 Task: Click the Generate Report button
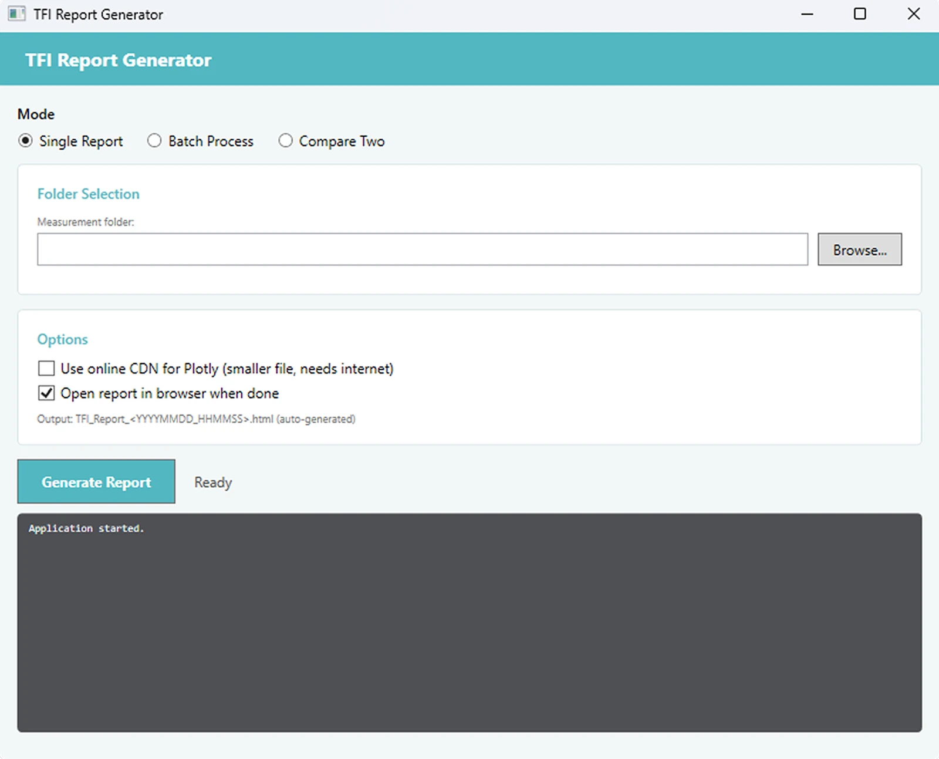click(96, 481)
